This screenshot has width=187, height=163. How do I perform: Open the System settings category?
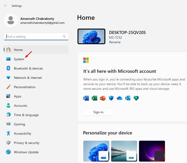[x=36, y=59]
